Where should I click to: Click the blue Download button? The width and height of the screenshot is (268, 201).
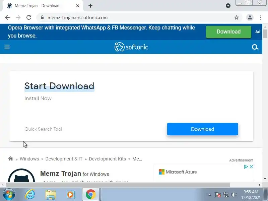pyautogui.click(x=203, y=129)
